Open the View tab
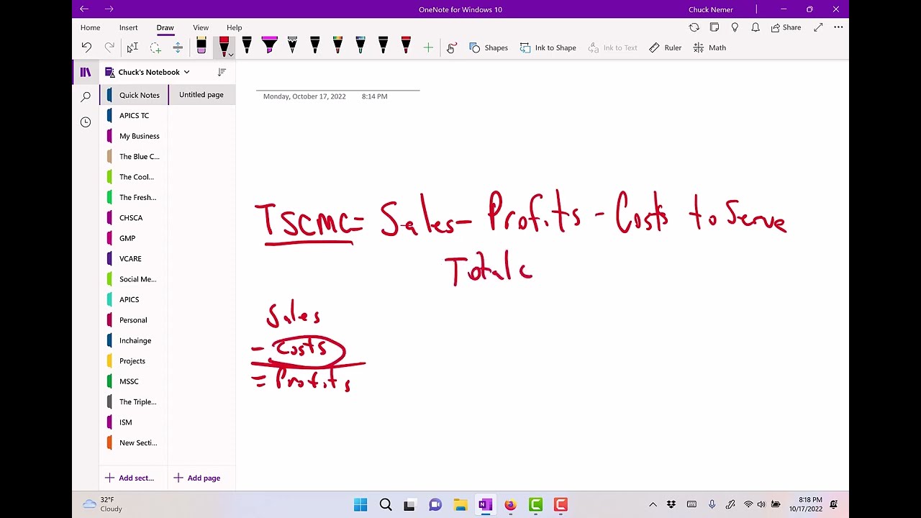Screen dimensions: 921x518 click(x=201, y=27)
